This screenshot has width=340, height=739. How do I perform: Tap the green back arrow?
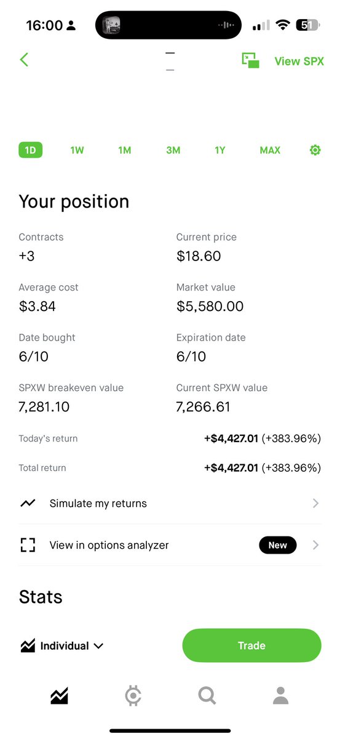24,60
